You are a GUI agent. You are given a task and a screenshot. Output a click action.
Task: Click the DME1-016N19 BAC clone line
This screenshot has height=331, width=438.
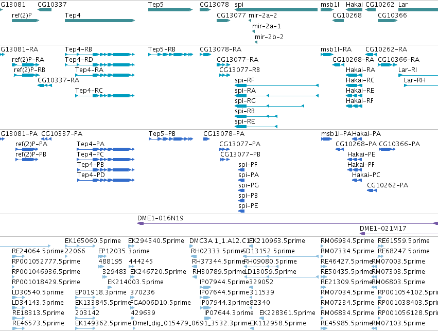tap(288, 223)
